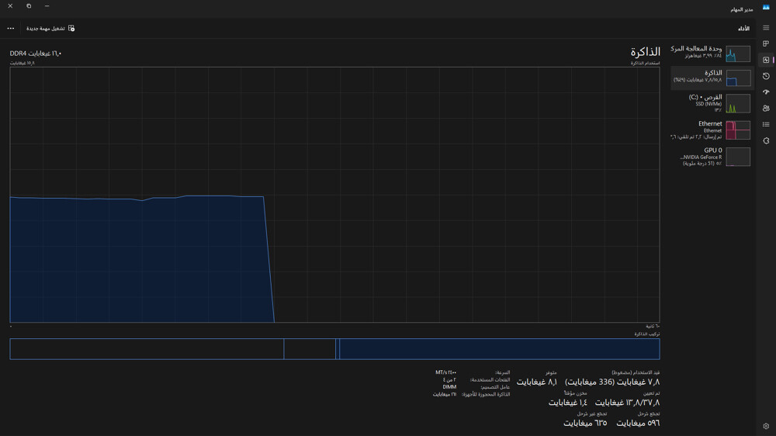This screenshot has width=776, height=436.
Task: Click the cached '١,٤ غيغابايت' value
Action: click(568, 403)
